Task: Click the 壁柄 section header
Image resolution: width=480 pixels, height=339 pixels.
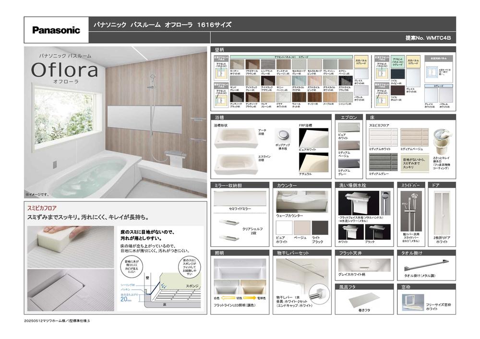Action: click(220, 49)
